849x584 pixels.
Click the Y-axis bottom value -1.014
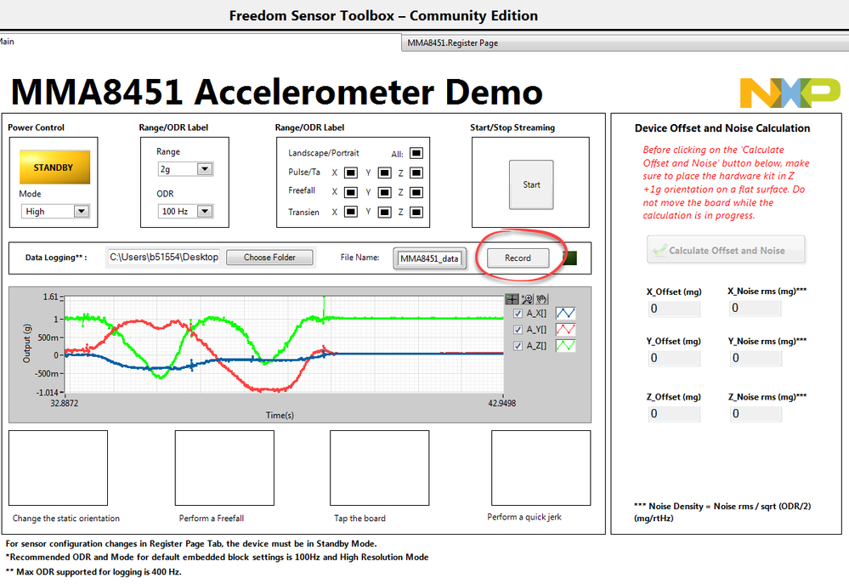pos(47,392)
